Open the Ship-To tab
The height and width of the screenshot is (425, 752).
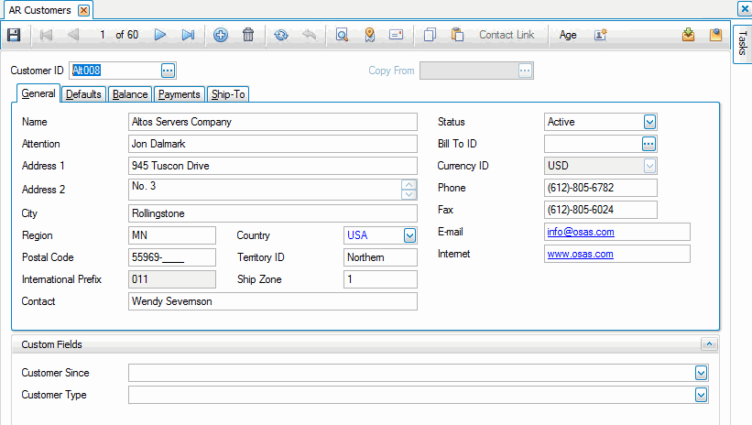228,94
